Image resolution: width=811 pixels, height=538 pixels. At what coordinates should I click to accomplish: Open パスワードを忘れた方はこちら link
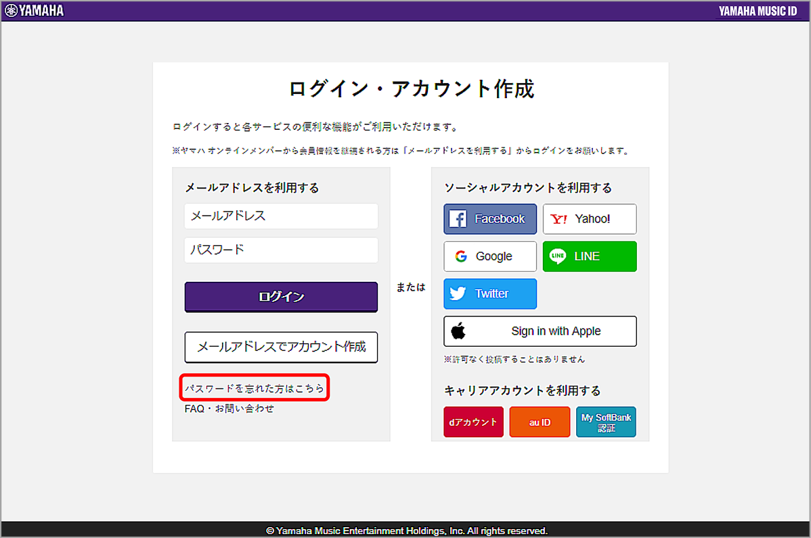(x=255, y=389)
